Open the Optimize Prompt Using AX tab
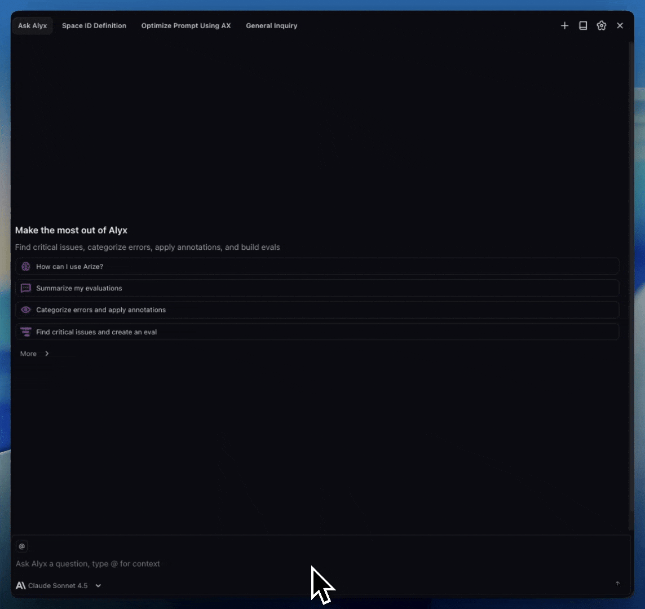 click(x=186, y=25)
